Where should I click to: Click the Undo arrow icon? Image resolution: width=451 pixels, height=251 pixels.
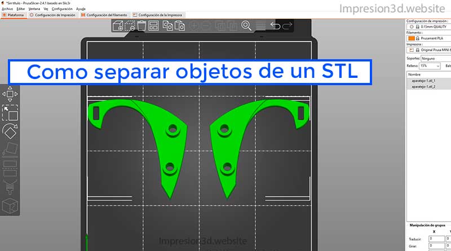[275, 26]
